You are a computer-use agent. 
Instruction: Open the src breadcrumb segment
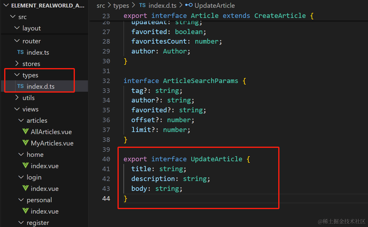(101, 5)
